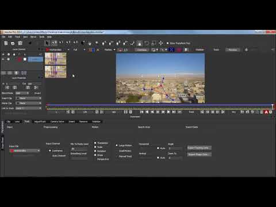The height and width of the screenshot is (207, 276).
Task: Switch to the Stabilize tab
Action: [96, 121]
